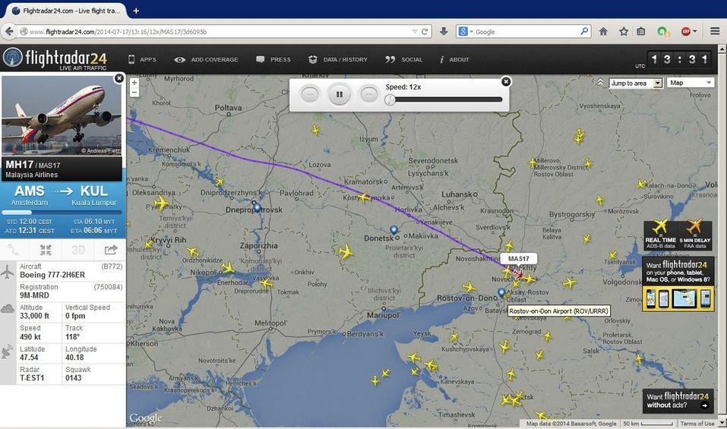Click the Dnepropetrovsk airport map pin
Viewport: 727px width, 429px height.
257,208
